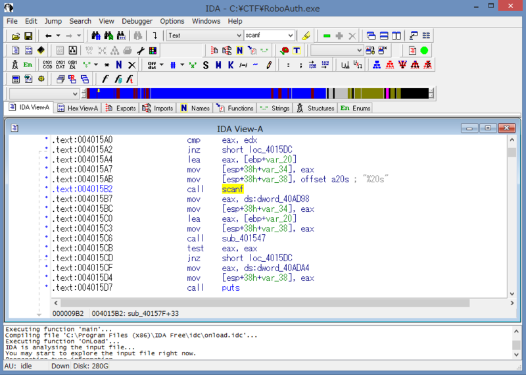Image resolution: width=526 pixels, height=375 pixels.
Task: Click the binoculars search text icon with blue hash
Action: [x=96, y=36]
